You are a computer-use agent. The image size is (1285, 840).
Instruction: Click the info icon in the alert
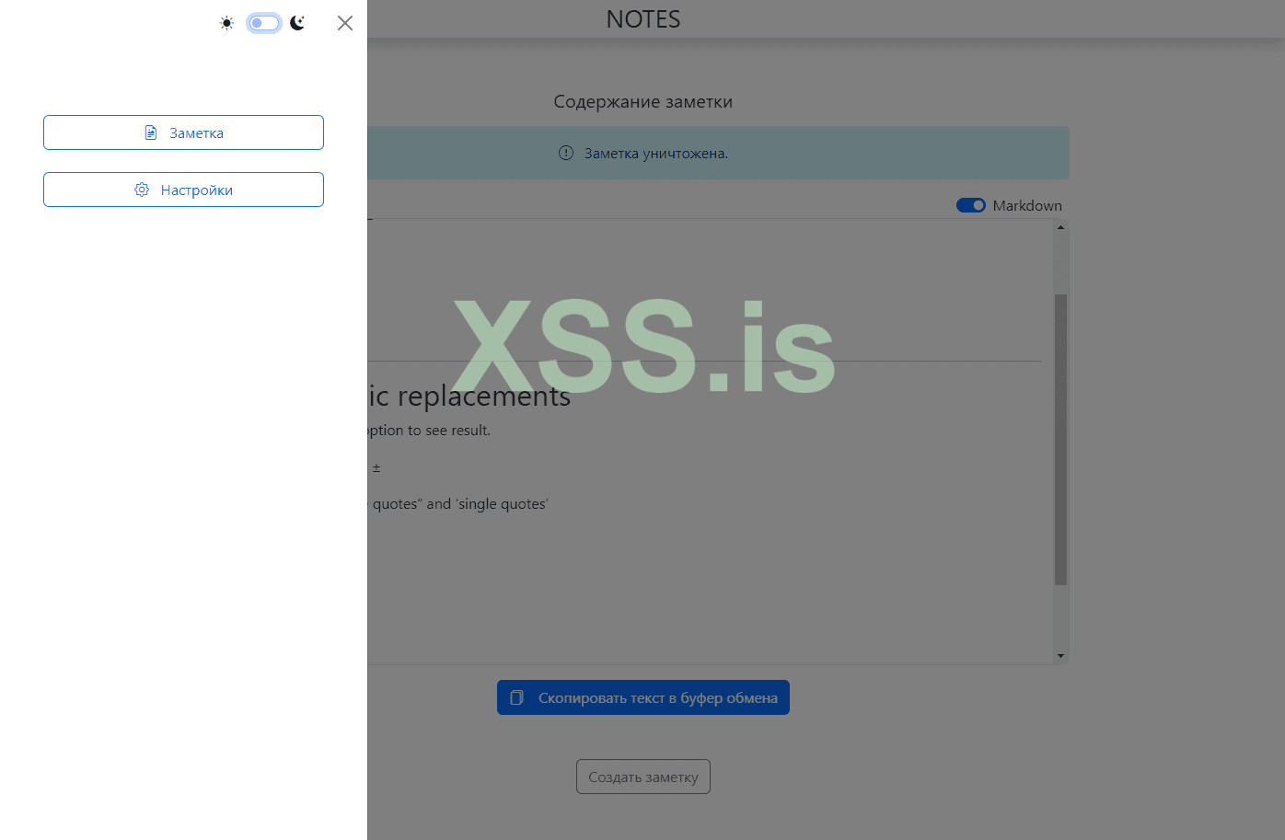566,153
